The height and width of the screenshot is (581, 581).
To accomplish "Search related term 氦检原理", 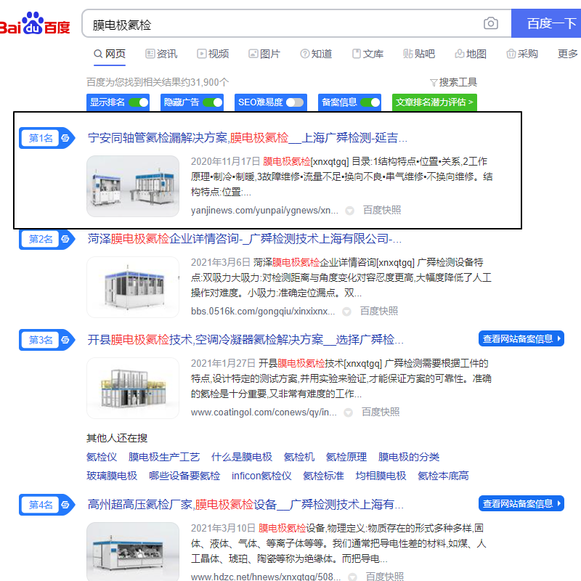I will point(346,457).
